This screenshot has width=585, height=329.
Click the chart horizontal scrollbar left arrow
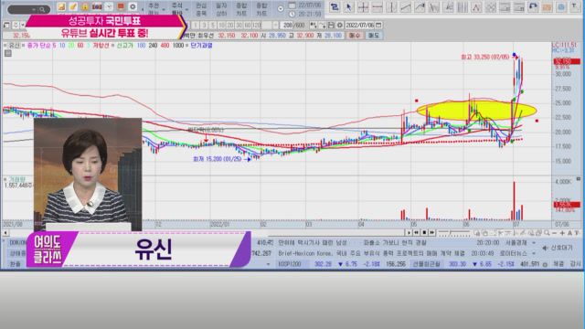click(5, 233)
